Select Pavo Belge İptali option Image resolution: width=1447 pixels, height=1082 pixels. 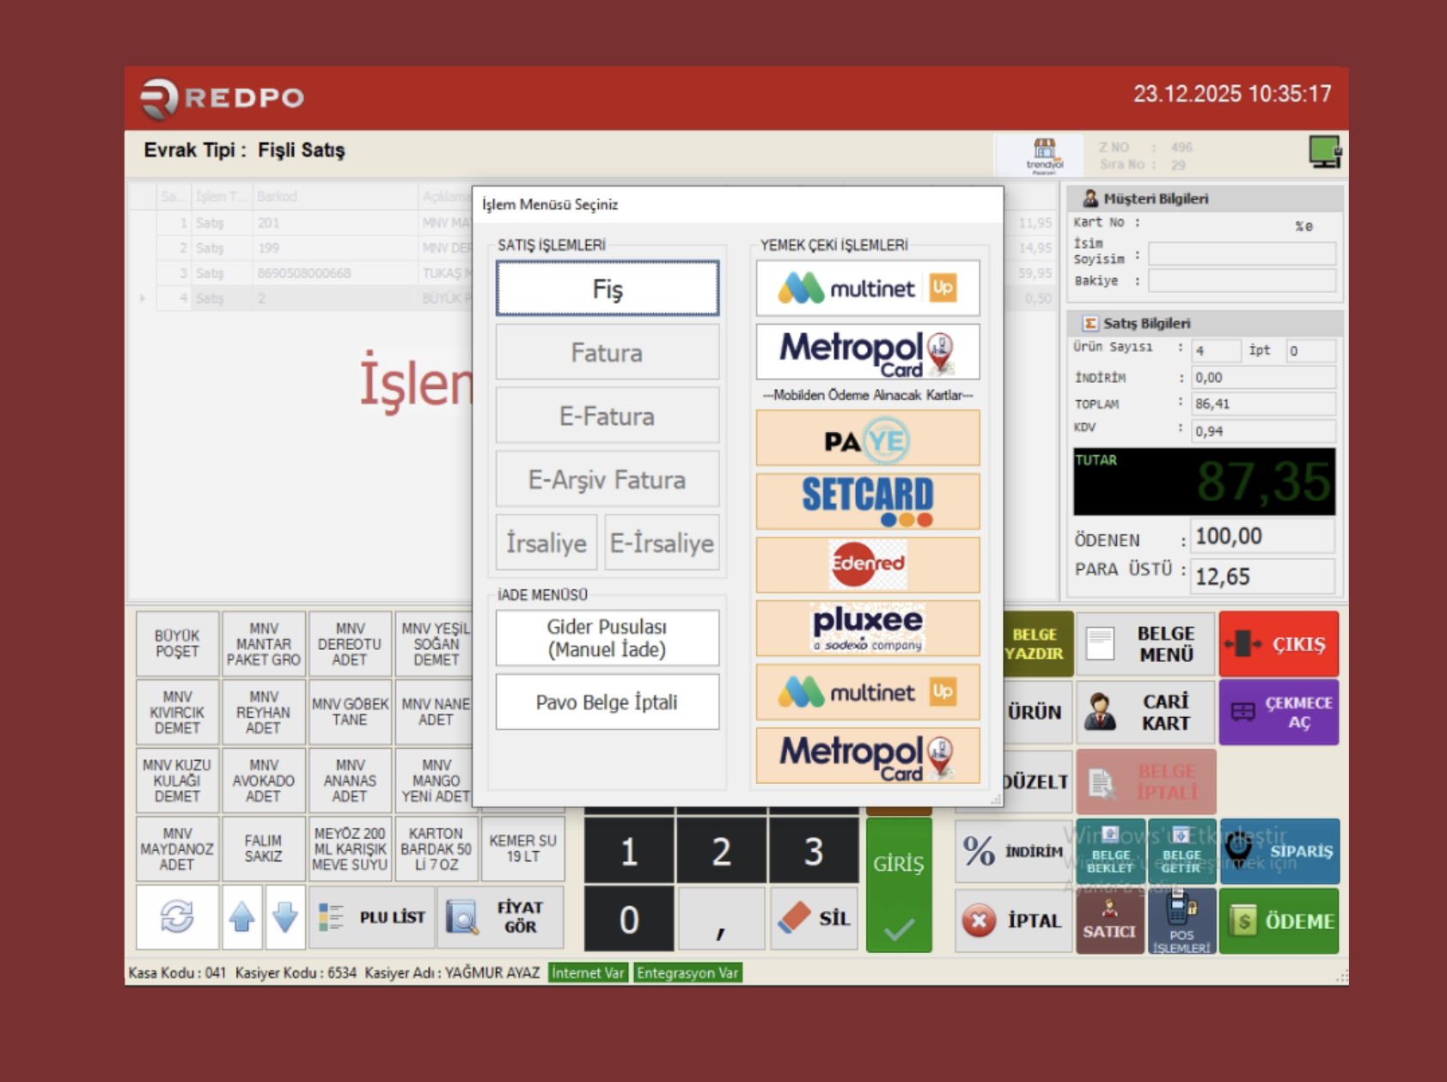tap(607, 702)
